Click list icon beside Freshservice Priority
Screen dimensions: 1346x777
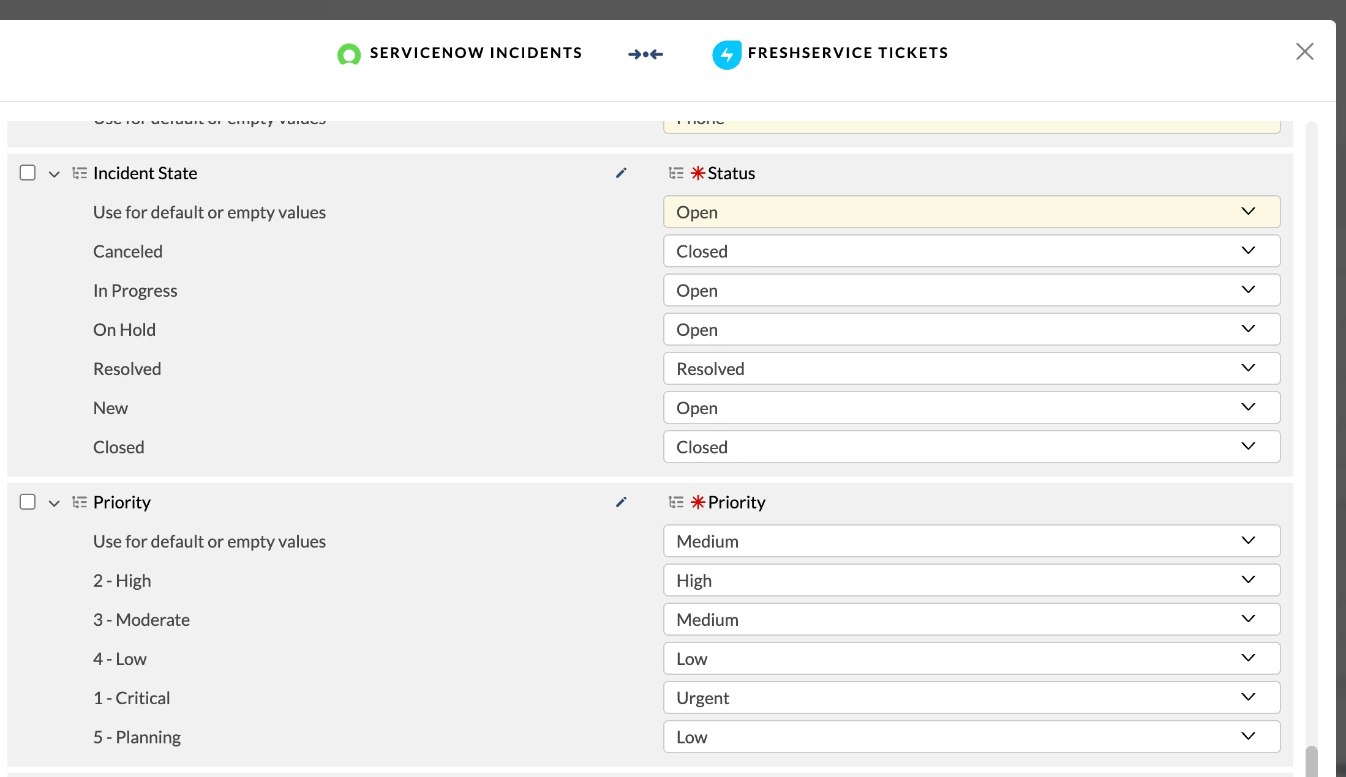coord(676,502)
